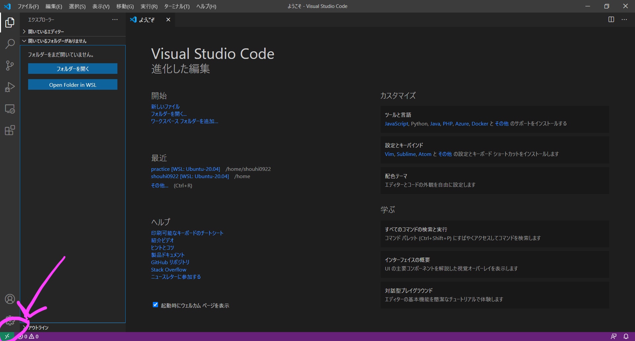Open editor more actions ellipsis
The image size is (635, 341).
point(624,20)
